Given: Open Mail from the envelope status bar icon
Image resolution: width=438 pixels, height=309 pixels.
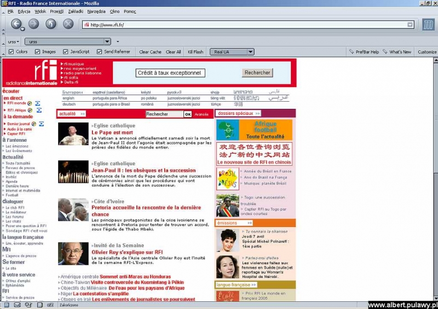Looking at the screenshot, I should (18, 305).
